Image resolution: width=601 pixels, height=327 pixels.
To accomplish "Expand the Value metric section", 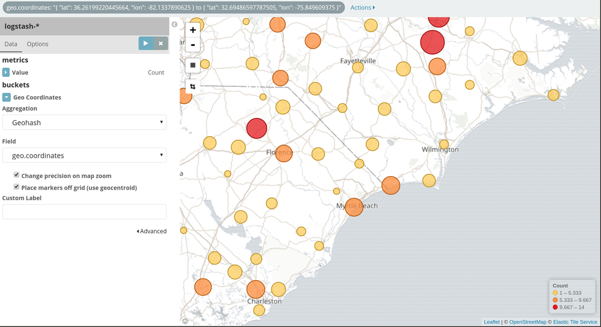I will (x=6, y=72).
